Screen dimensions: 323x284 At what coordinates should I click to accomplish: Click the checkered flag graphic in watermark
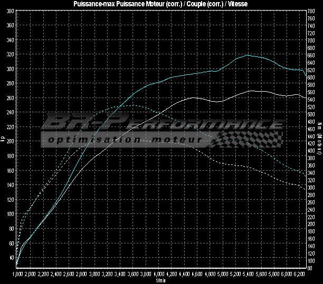(x=248, y=139)
